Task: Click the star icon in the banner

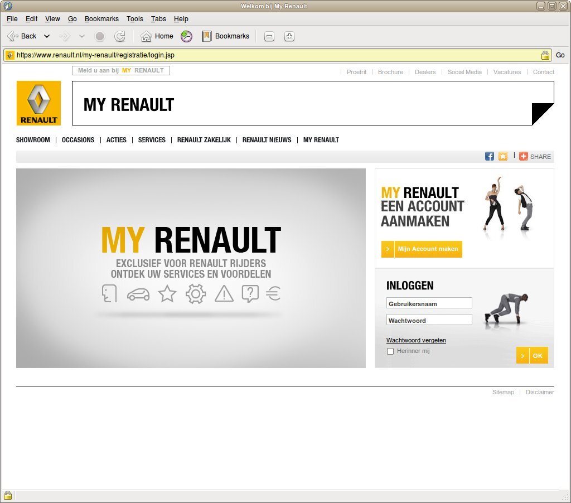Action: point(167,294)
